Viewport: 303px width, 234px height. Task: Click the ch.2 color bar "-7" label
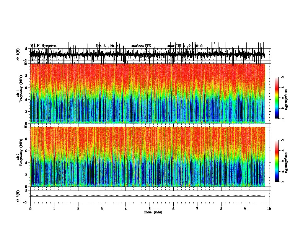tap(282, 182)
